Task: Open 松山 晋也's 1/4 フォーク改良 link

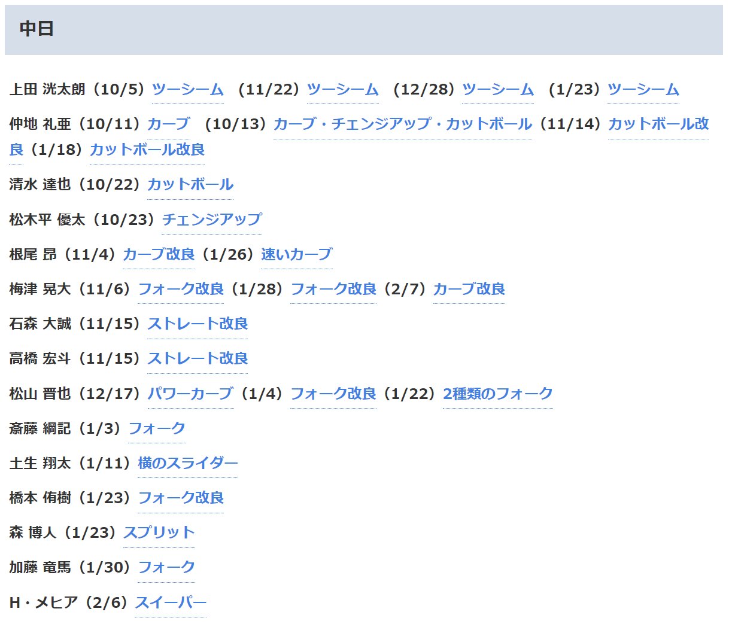Action: click(333, 394)
